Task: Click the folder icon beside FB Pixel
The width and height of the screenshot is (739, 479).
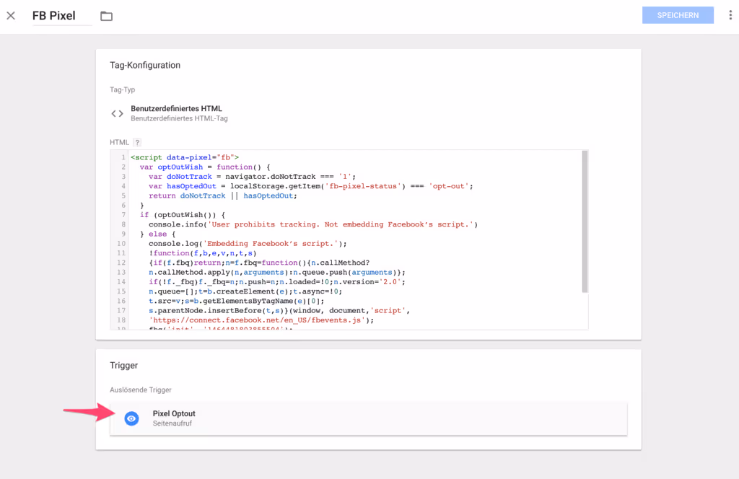Action: (107, 16)
